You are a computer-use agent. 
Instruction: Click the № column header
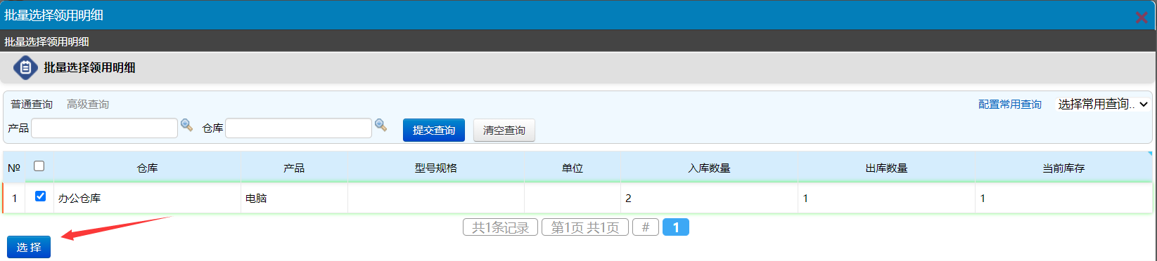14,168
